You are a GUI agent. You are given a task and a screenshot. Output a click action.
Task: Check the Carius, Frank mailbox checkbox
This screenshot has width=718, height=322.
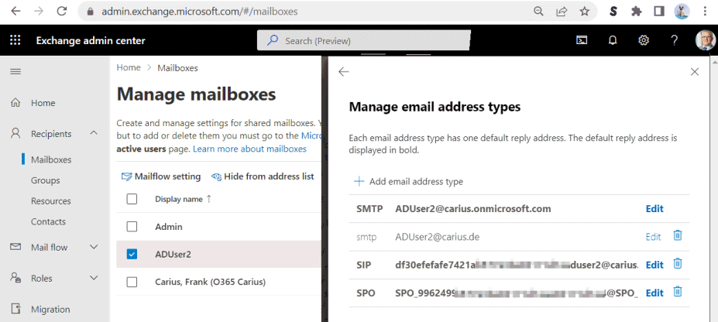(x=132, y=283)
